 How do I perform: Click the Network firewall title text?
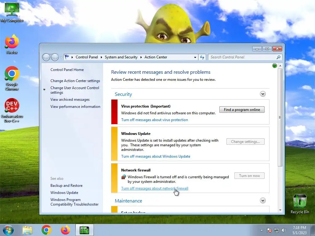136,170
